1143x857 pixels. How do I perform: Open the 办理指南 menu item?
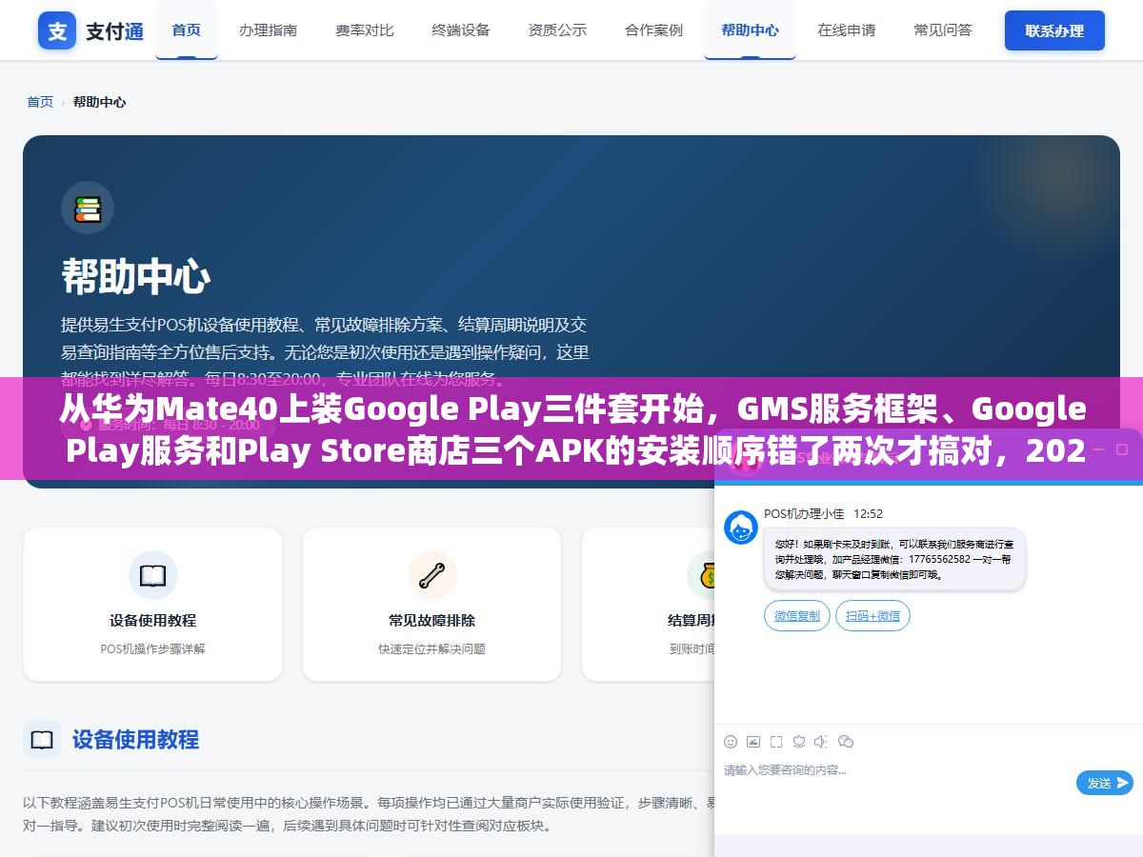coord(268,30)
